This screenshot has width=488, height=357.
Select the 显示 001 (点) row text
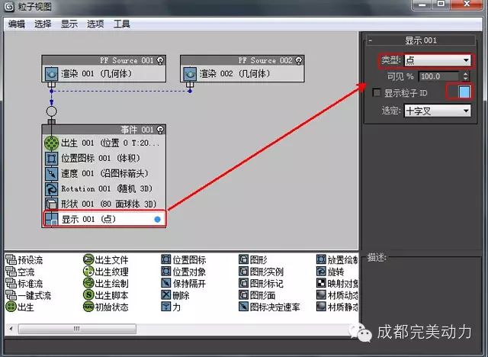pyautogui.click(x=88, y=220)
